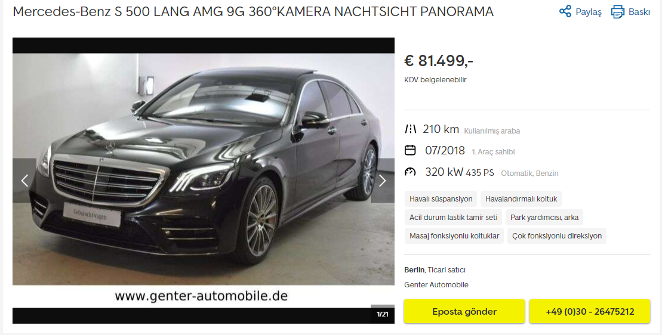Viewport: 662px width, 335px height.
Task: Click the registration date calendar icon
Action: click(x=410, y=150)
